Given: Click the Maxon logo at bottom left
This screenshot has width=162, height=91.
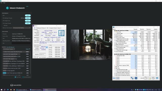Looking at the screenshot, I should click(16, 85).
